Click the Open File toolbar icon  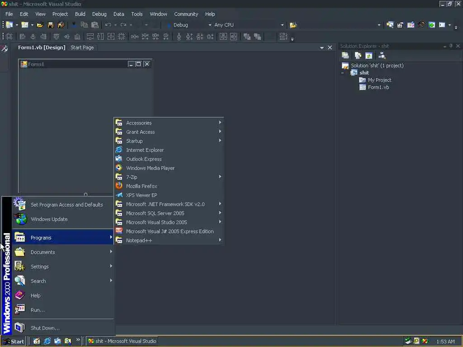pos(40,25)
